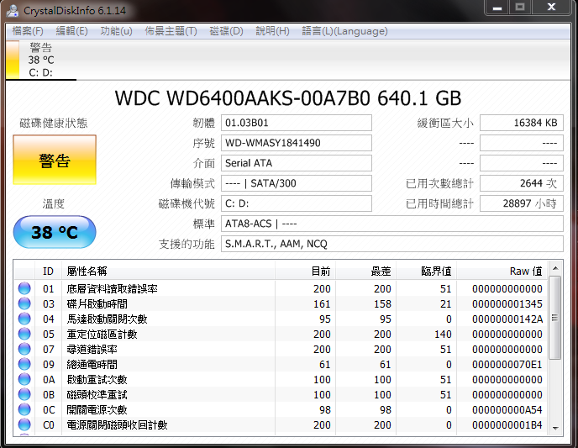Click status circle for attribute 0B
Image resolution: width=578 pixels, height=448 pixels.
coord(24,394)
